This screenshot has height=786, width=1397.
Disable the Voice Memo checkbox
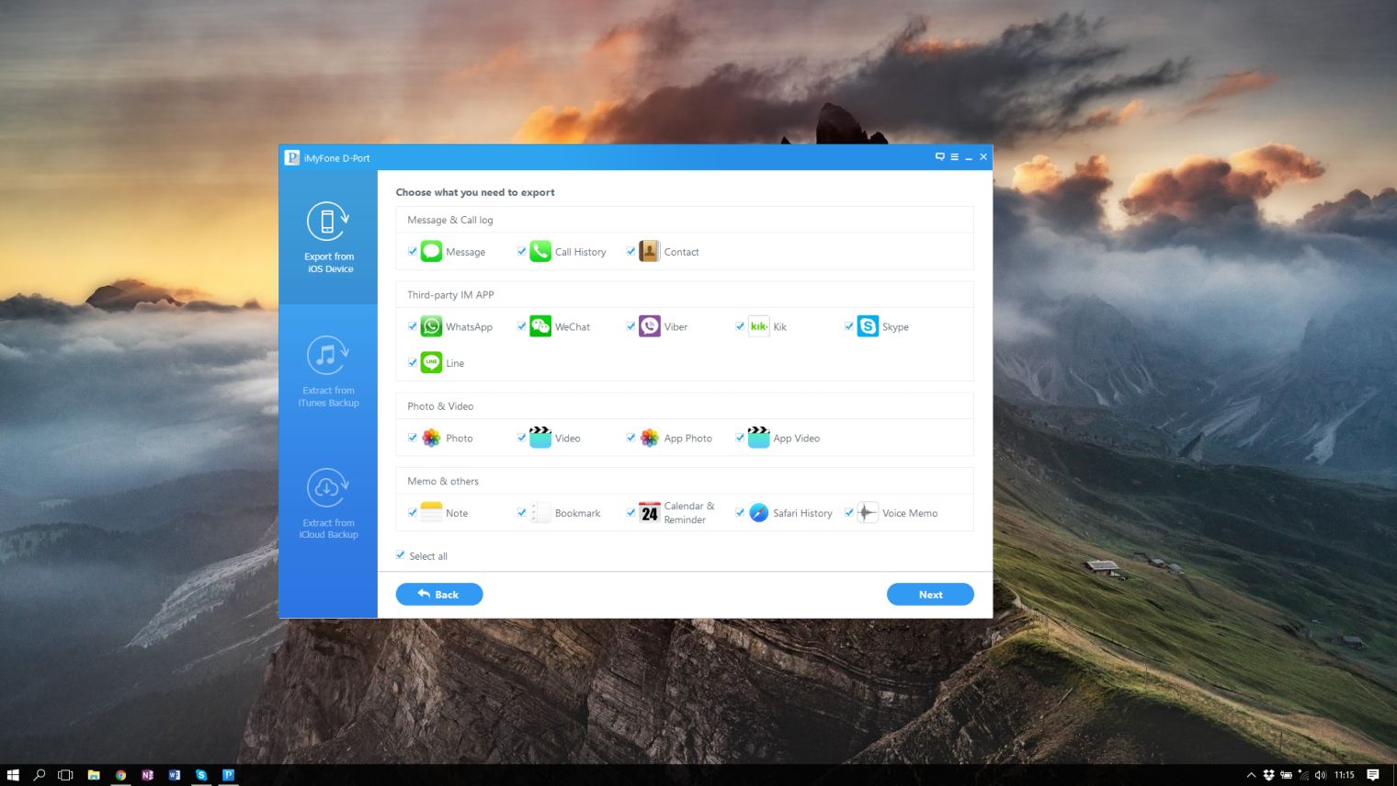click(849, 513)
